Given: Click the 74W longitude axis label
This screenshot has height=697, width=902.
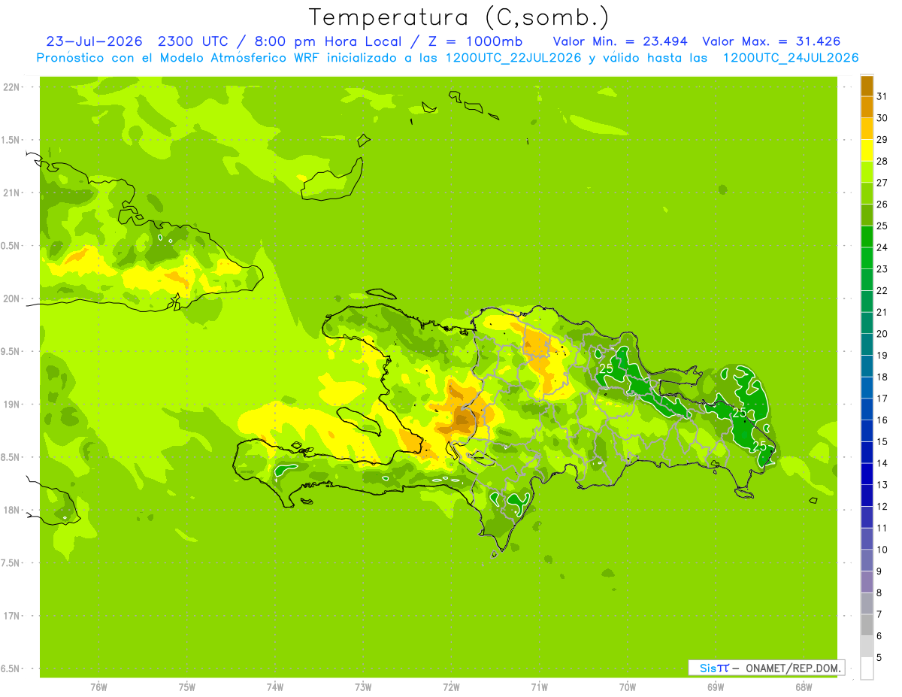Looking at the screenshot, I should [274, 686].
